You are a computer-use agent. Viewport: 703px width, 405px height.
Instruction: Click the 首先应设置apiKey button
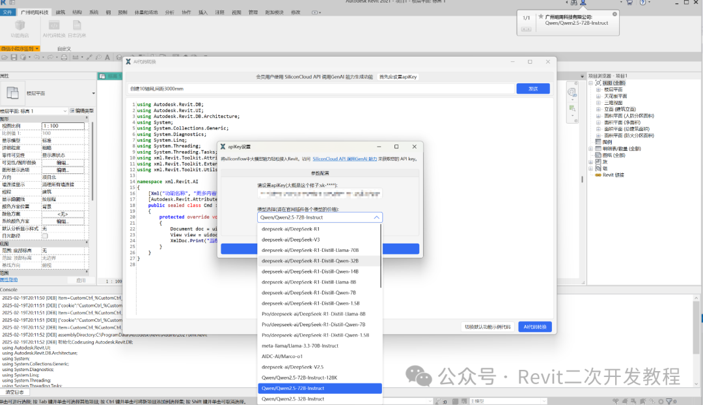point(398,77)
